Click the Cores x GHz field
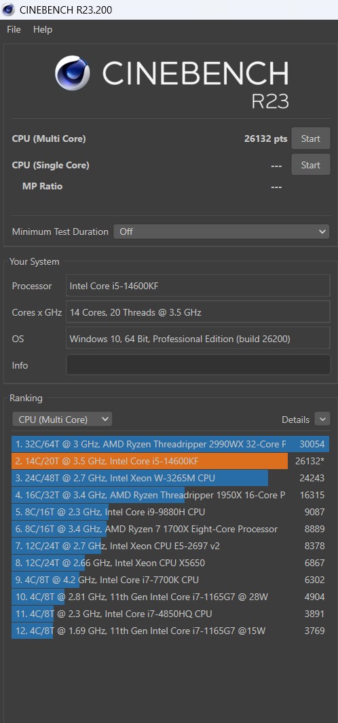 click(198, 312)
